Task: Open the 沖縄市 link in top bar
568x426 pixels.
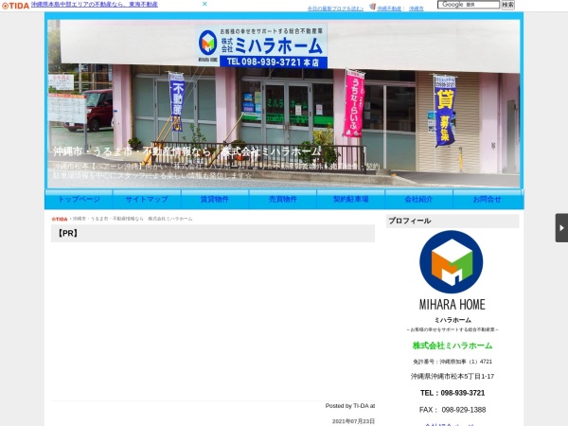Action: pyautogui.click(x=416, y=9)
